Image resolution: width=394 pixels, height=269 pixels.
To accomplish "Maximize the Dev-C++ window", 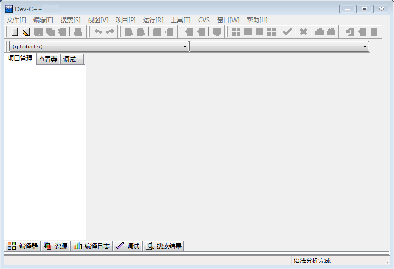I will click(x=364, y=9).
